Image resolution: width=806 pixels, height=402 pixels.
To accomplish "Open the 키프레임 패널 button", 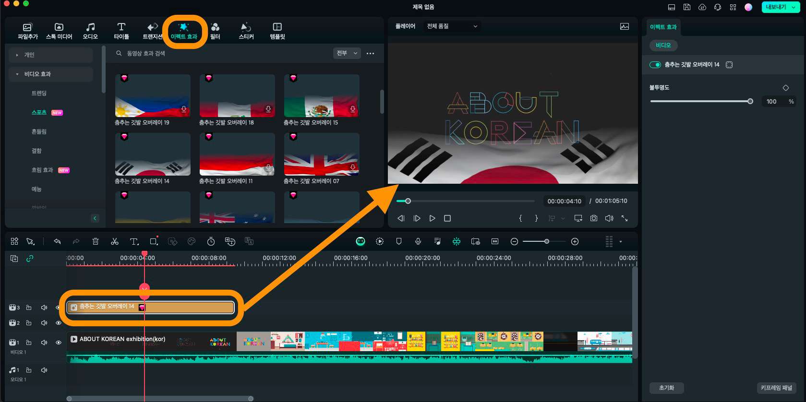I will point(776,388).
